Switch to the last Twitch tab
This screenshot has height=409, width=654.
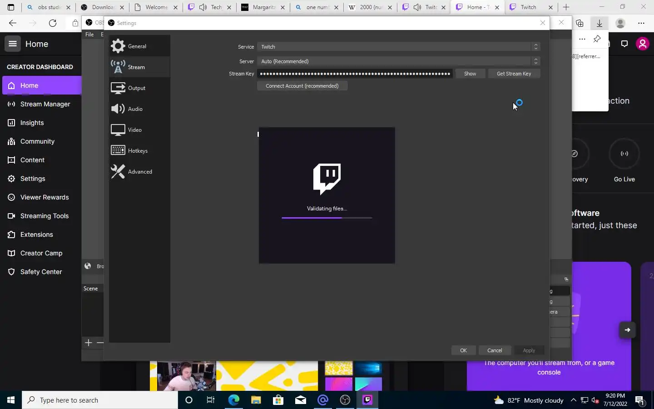pos(531,7)
